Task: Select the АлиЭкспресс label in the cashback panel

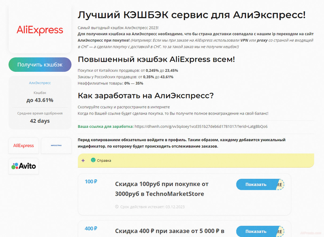Action: coord(40,83)
